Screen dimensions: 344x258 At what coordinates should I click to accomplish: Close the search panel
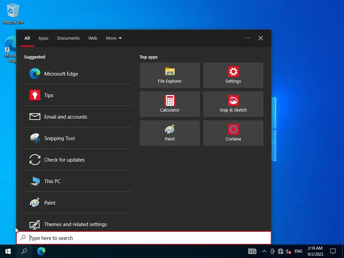[x=261, y=38]
